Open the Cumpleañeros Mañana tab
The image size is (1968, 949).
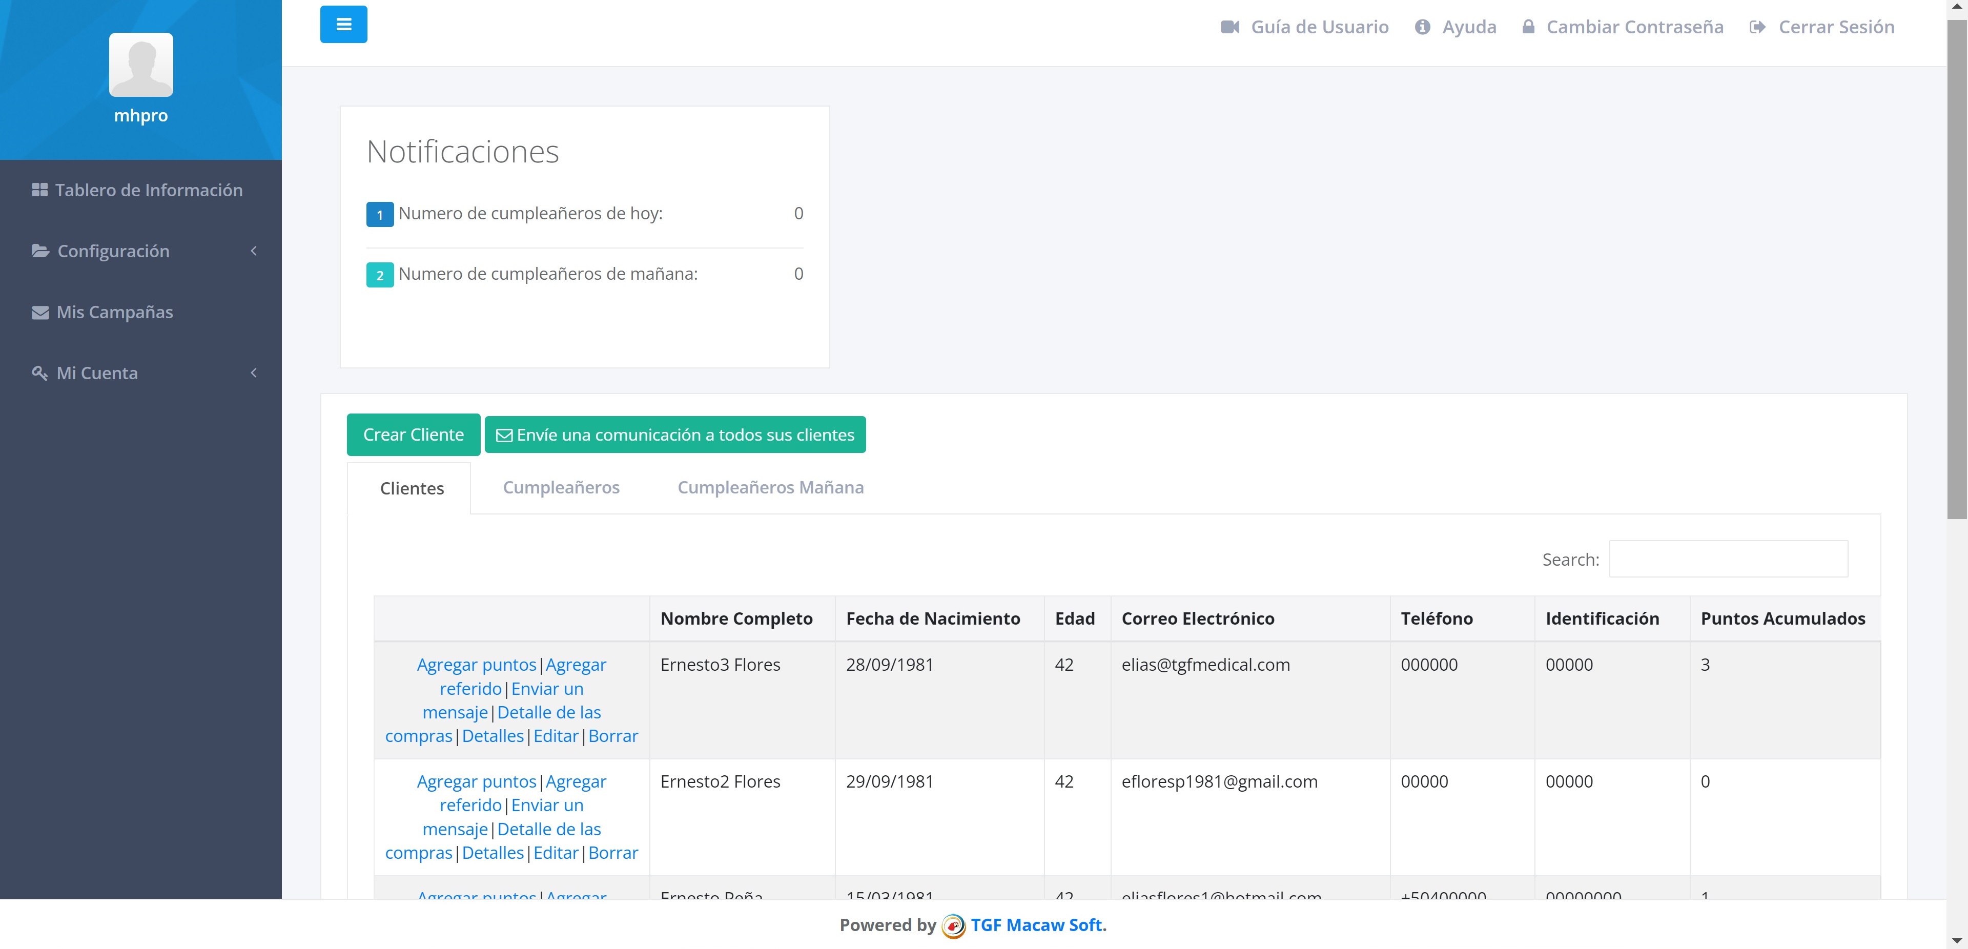(x=770, y=487)
